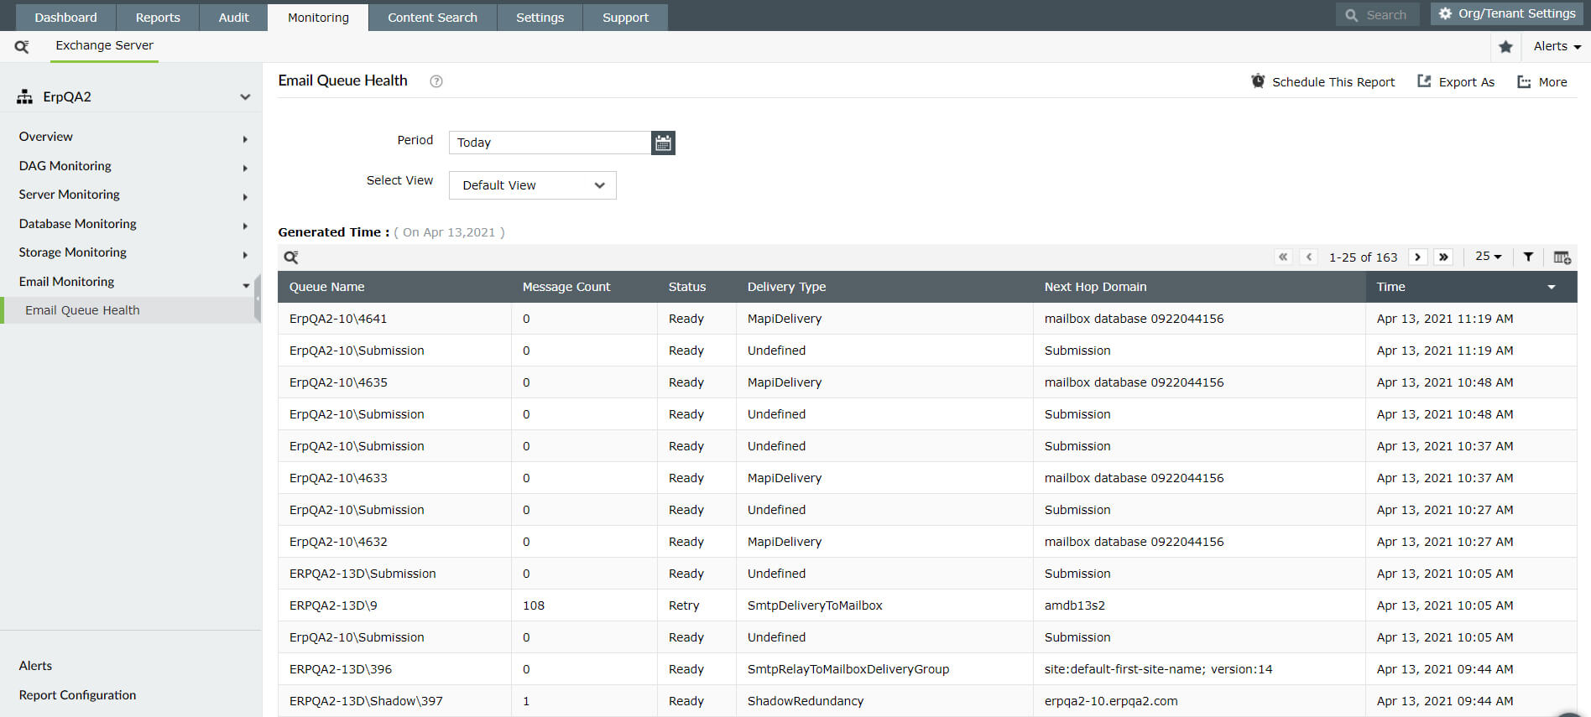Click Schedule This Report
This screenshot has width=1591, height=717.
1323,82
